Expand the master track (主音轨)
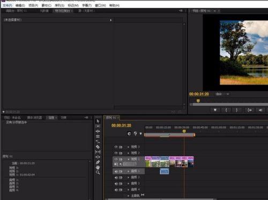This screenshot has height=200, width=268. tap(128, 196)
